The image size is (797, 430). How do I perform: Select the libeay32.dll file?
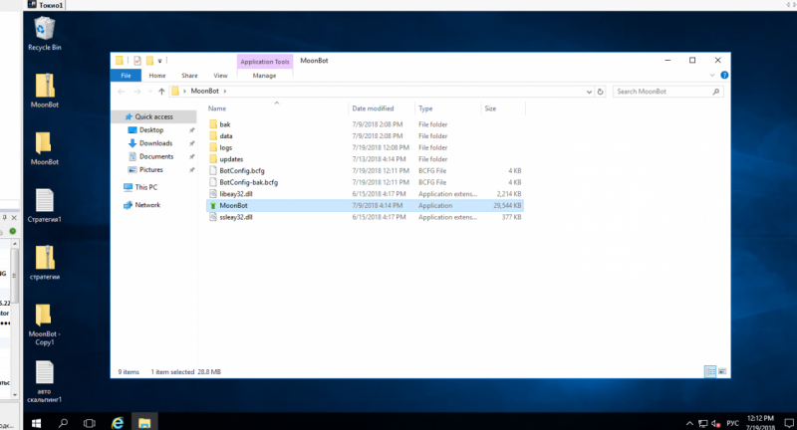click(x=365, y=194)
